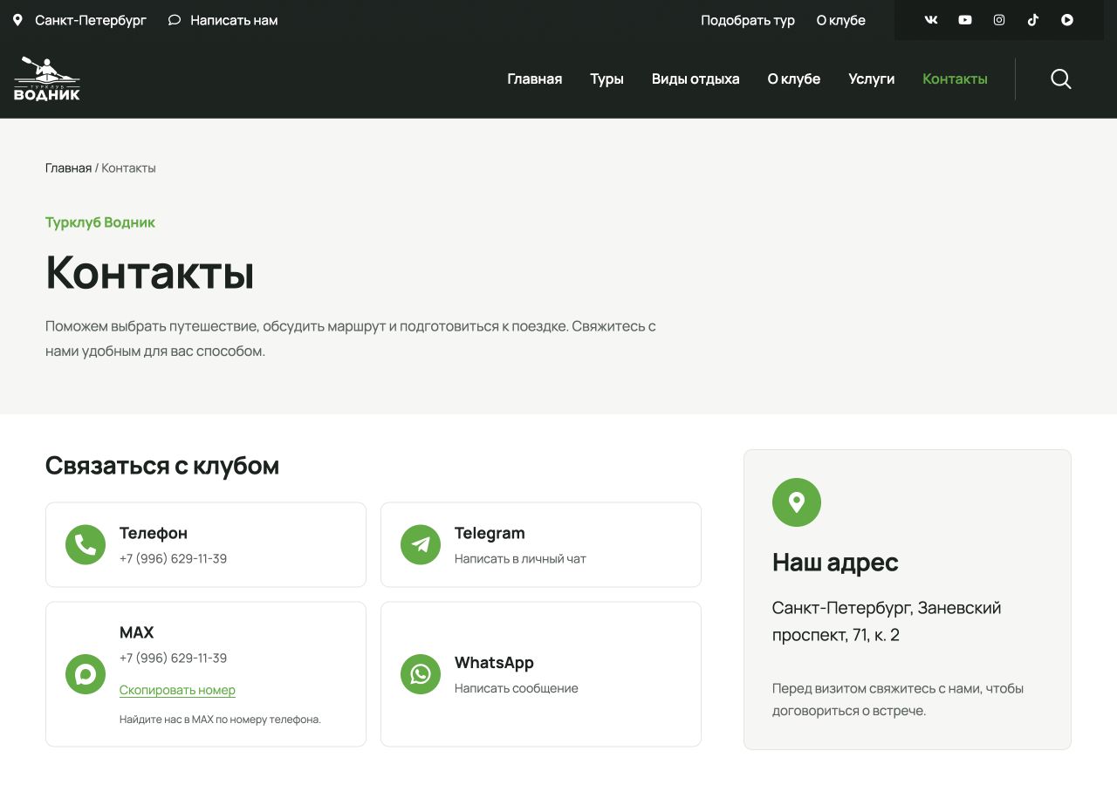Screen dimensions: 1117x785
Task: Click the location pin icon beside Санкт-Петербург
Action: (x=17, y=20)
